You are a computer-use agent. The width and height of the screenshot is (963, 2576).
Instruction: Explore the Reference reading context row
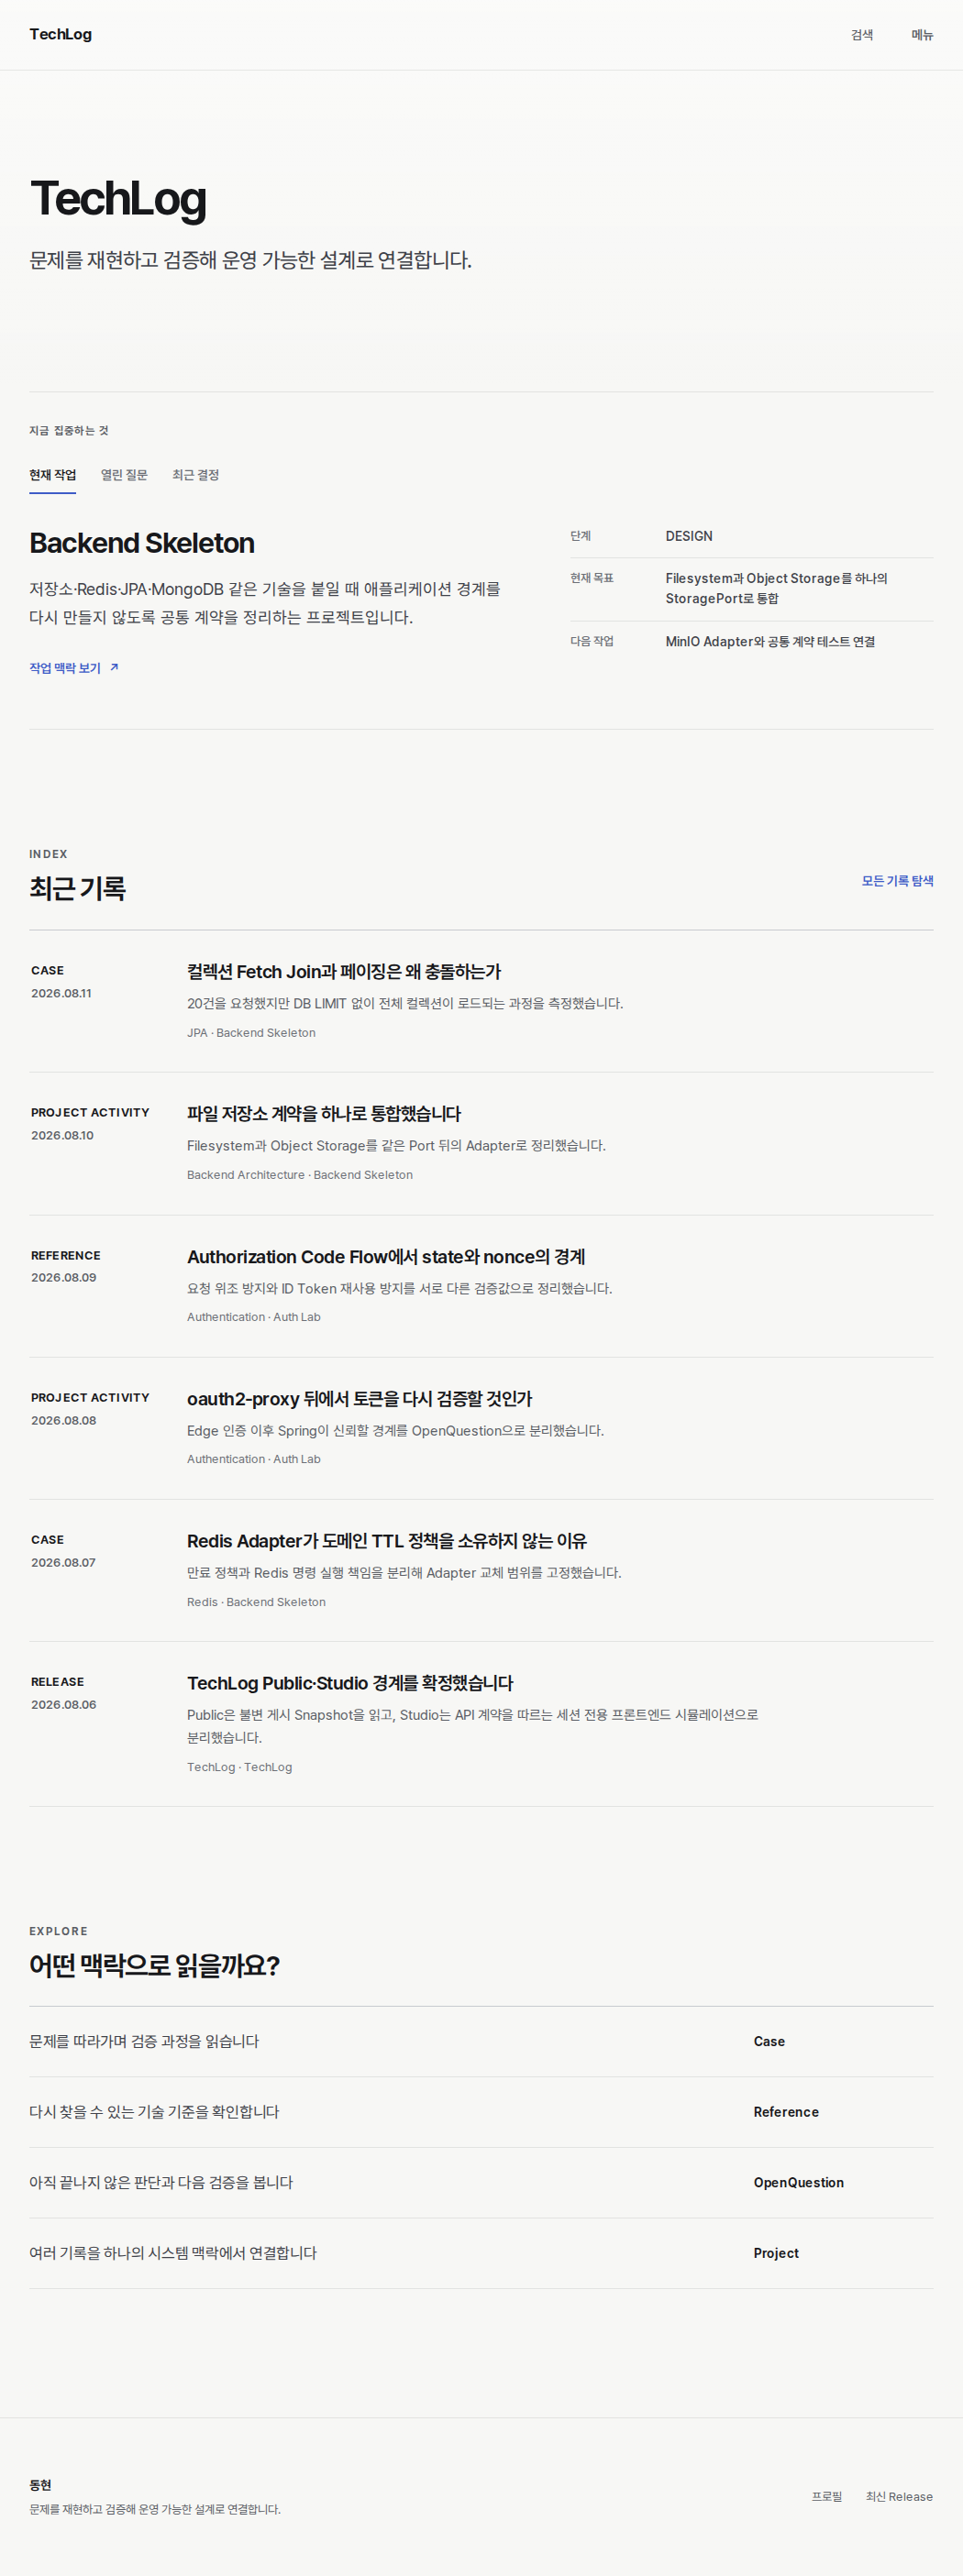(x=481, y=2112)
